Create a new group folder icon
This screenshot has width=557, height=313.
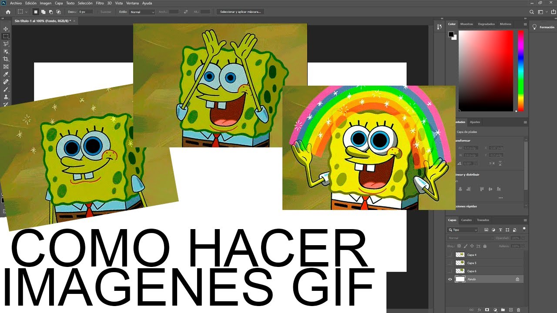click(x=503, y=310)
